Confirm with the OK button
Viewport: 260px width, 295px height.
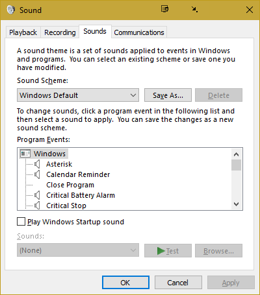(x=125, y=283)
